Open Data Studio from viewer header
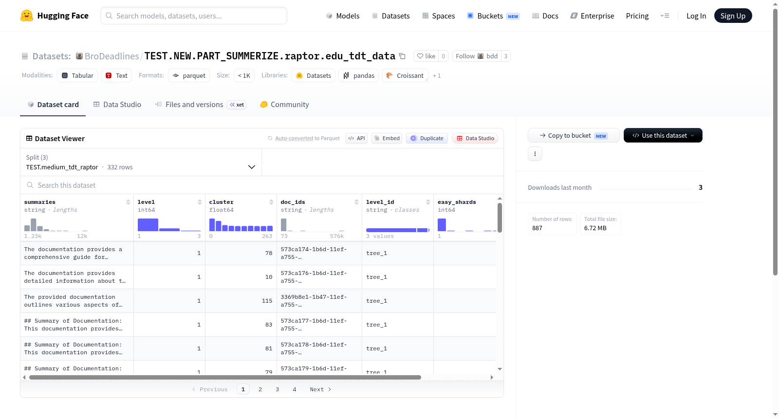 click(475, 138)
